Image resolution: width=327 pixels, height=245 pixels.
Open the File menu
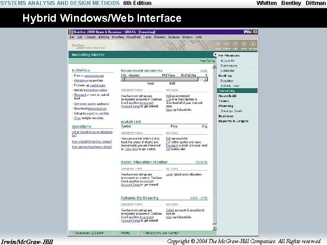click(x=72, y=37)
